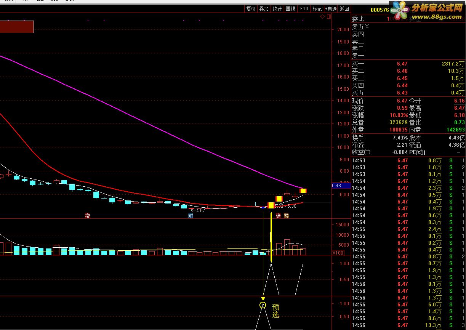Click the stock code 000576
The height and width of the screenshot is (330, 466).
coord(380,10)
